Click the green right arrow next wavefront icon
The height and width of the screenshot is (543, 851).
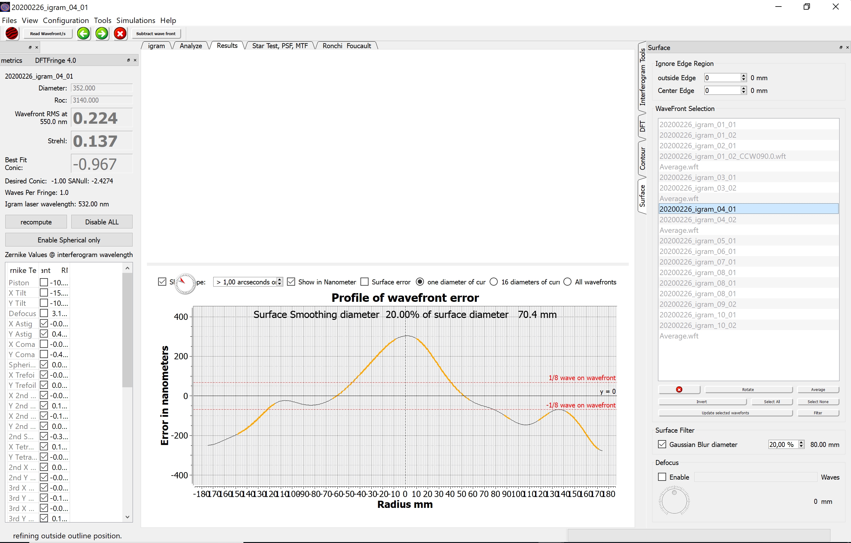102,34
